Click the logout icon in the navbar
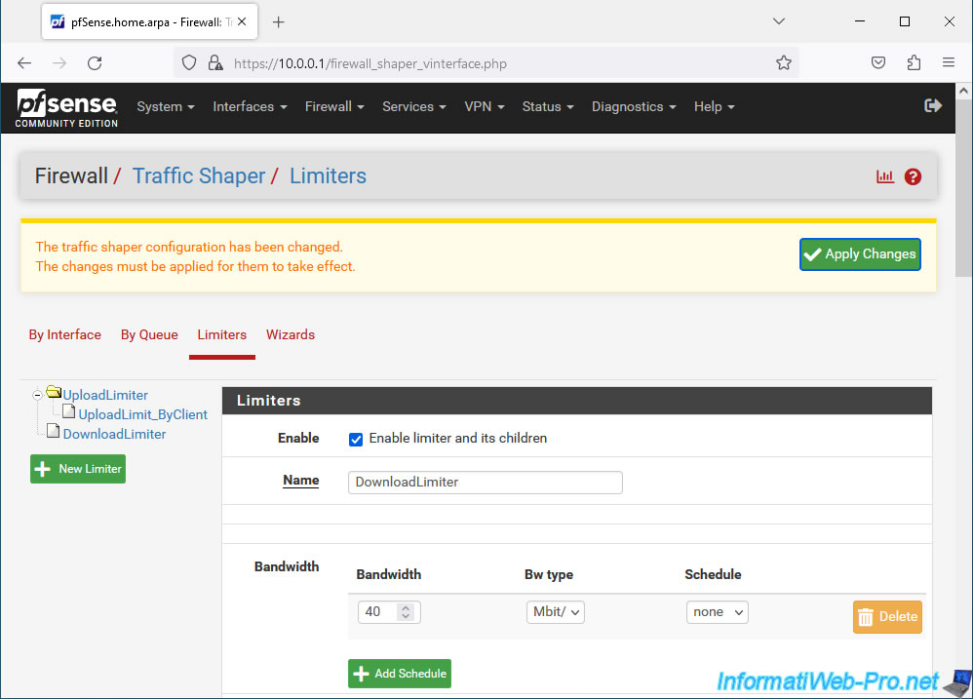Screen dimensions: 973x699 (933, 106)
